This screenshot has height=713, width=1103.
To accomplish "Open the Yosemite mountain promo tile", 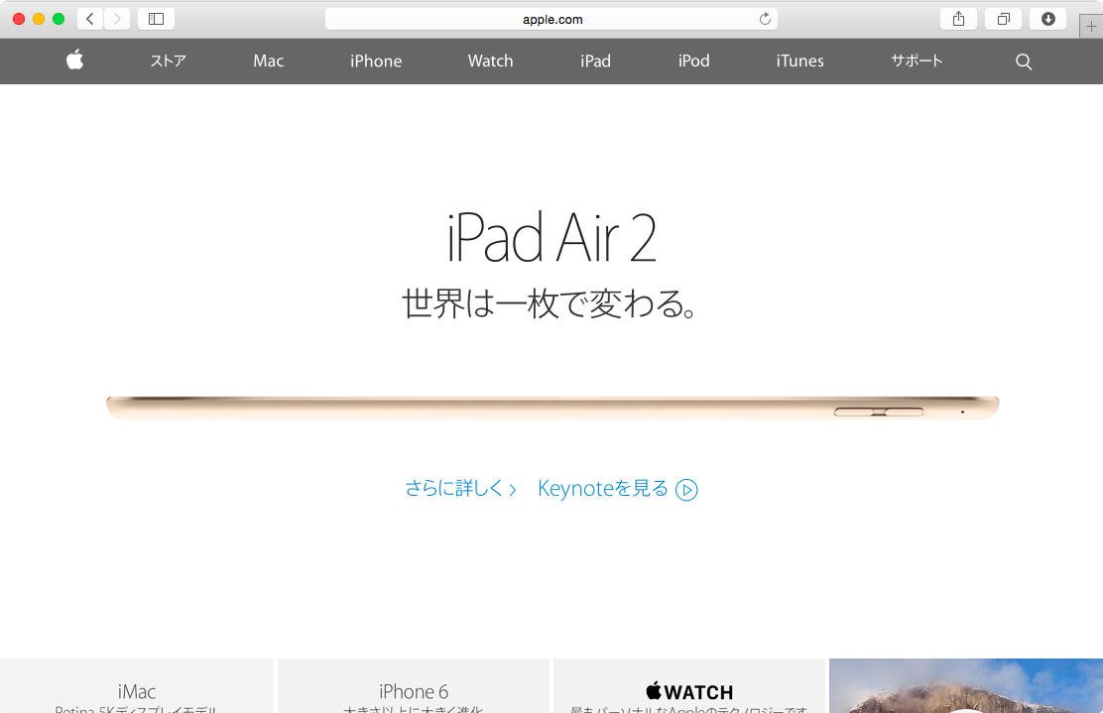I will tap(966, 685).
